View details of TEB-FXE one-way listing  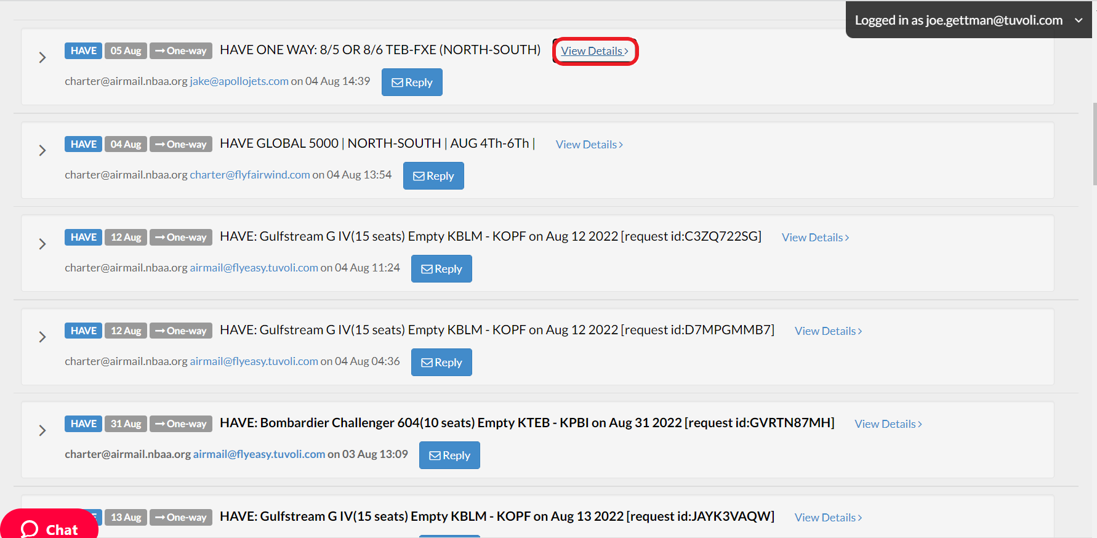pyautogui.click(x=595, y=51)
